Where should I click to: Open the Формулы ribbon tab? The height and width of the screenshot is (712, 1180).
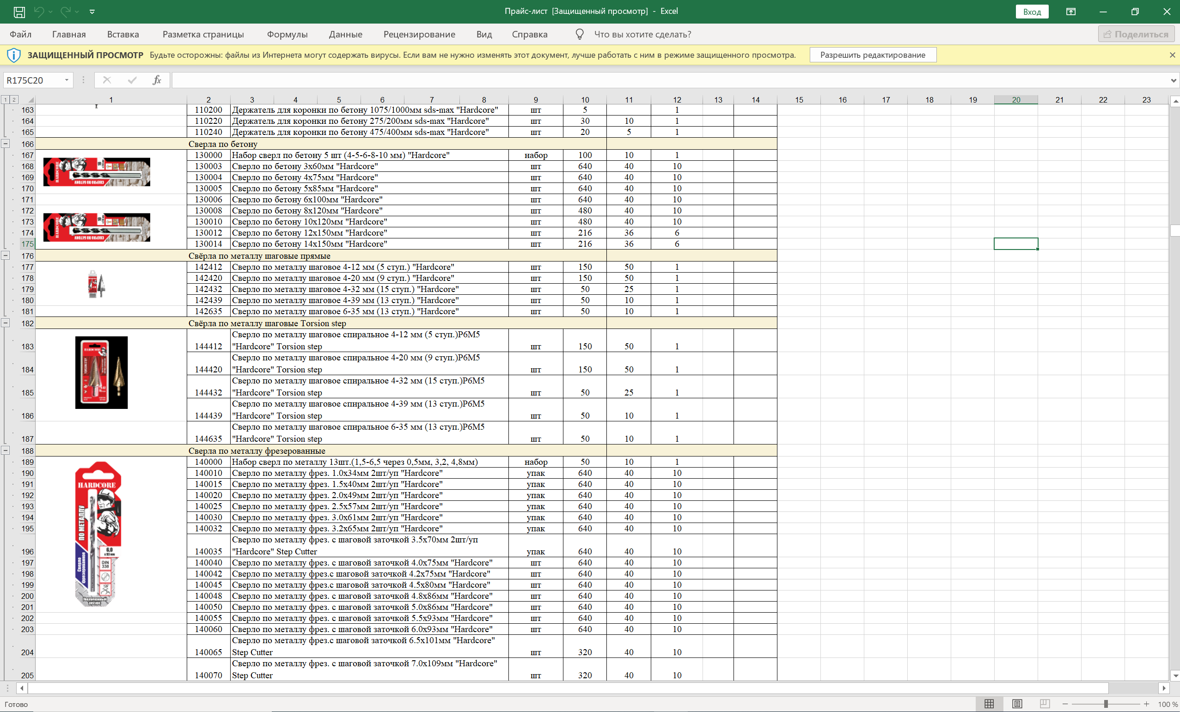pos(287,34)
